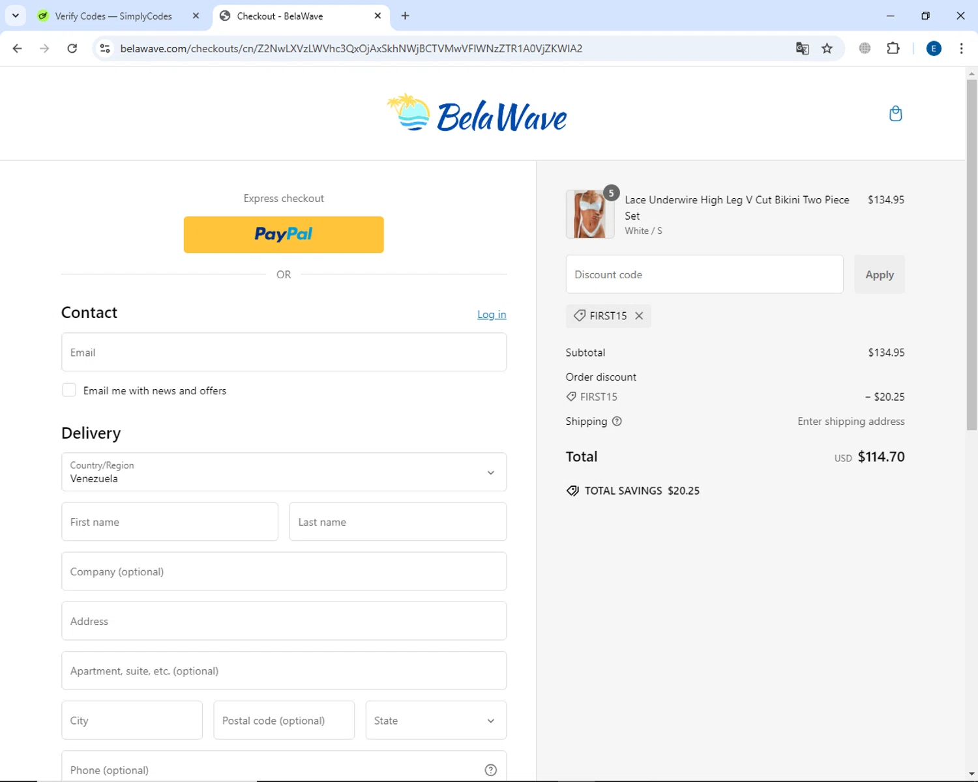Close the Checkout BelaWave tab
This screenshot has height=782, width=978.
pyautogui.click(x=378, y=16)
